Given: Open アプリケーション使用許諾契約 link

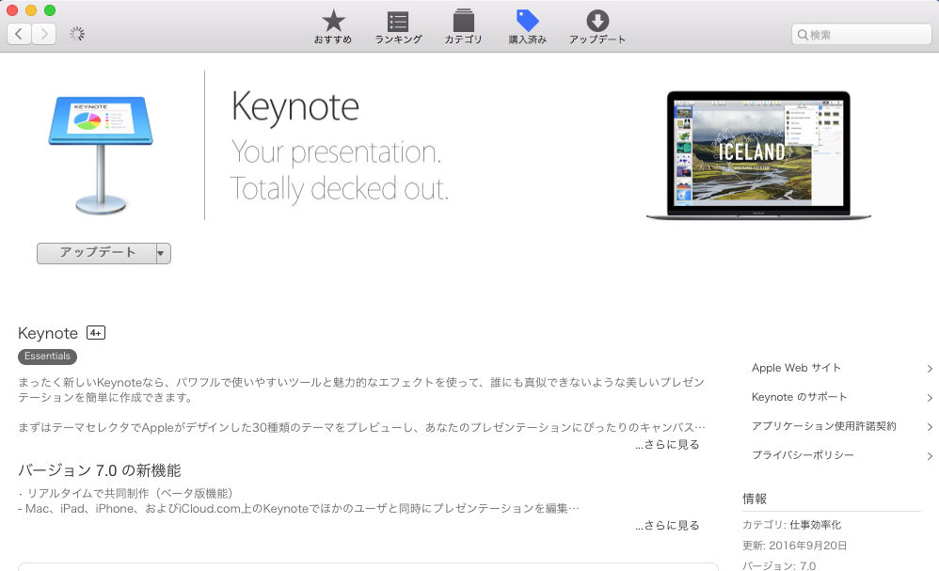Looking at the screenshot, I should 824,426.
